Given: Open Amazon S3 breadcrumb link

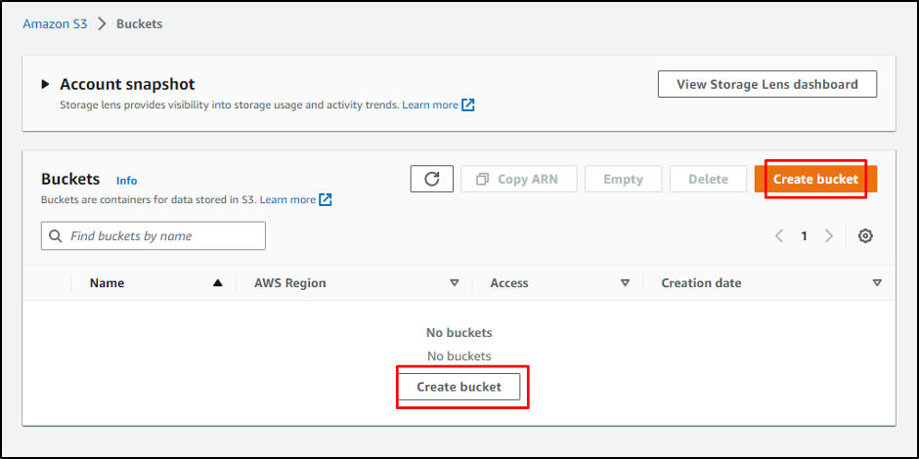Looking at the screenshot, I should point(55,23).
